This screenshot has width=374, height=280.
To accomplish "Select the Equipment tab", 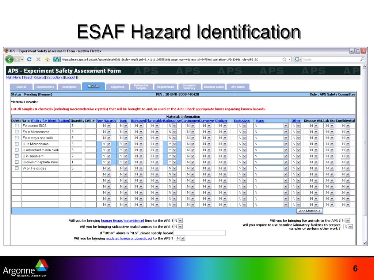I will click(x=117, y=87).
